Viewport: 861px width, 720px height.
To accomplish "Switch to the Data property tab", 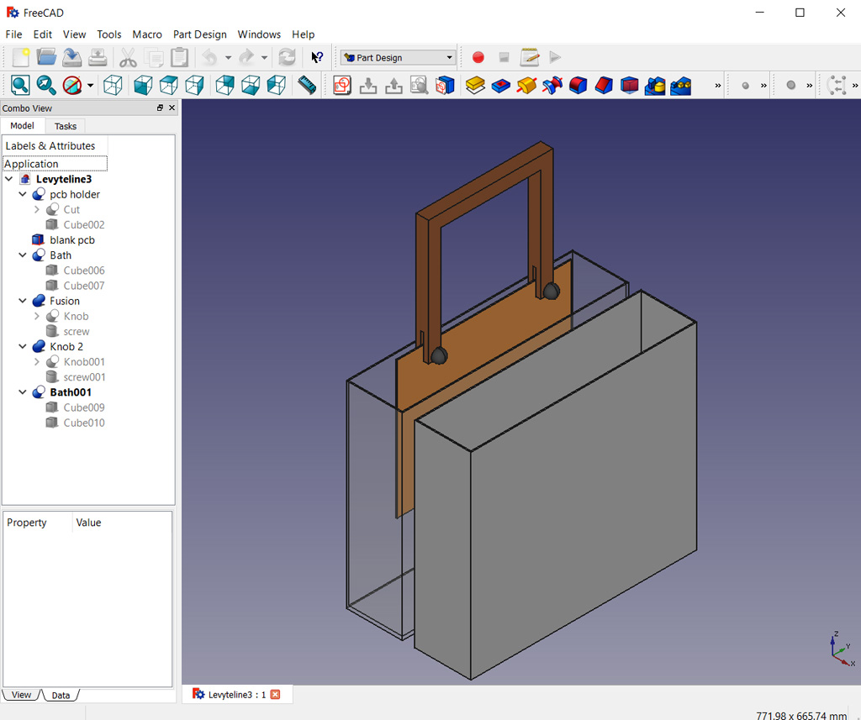I will click(61, 696).
